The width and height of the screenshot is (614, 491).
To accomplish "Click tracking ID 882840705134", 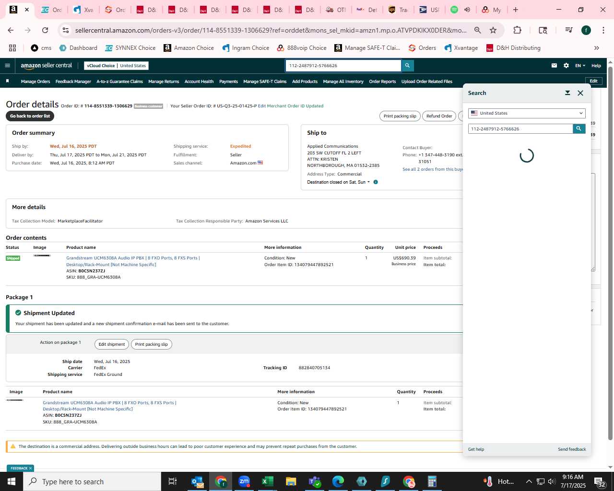I will (x=314, y=368).
